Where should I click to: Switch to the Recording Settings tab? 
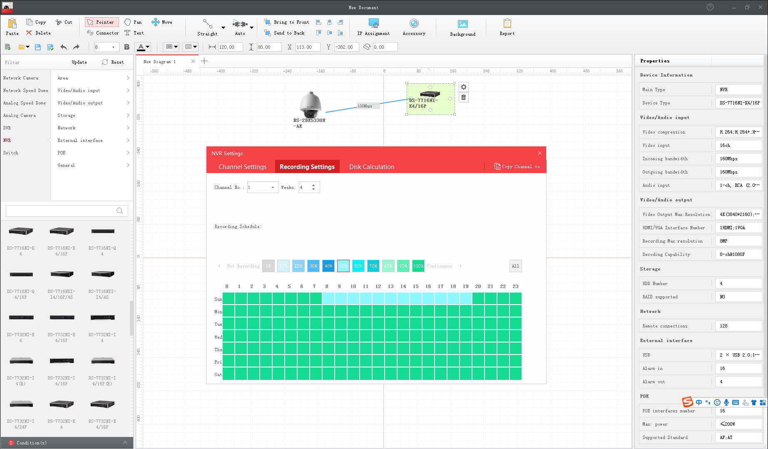tap(307, 166)
